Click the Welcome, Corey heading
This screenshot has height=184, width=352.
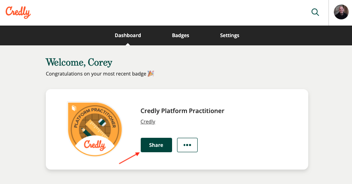(79, 62)
